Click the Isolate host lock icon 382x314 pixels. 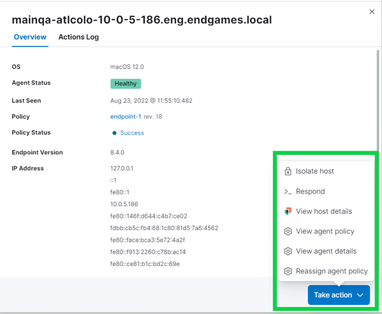(287, 171)
